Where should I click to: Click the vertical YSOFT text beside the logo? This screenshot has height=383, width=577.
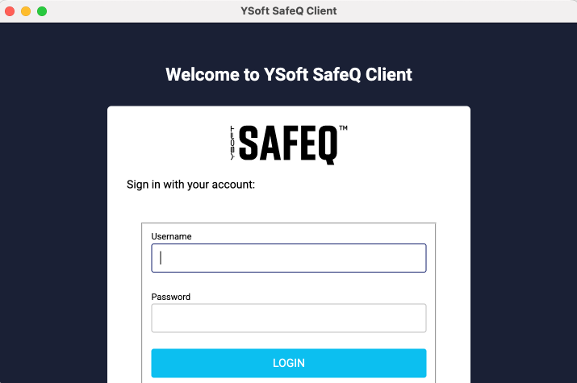232,143
